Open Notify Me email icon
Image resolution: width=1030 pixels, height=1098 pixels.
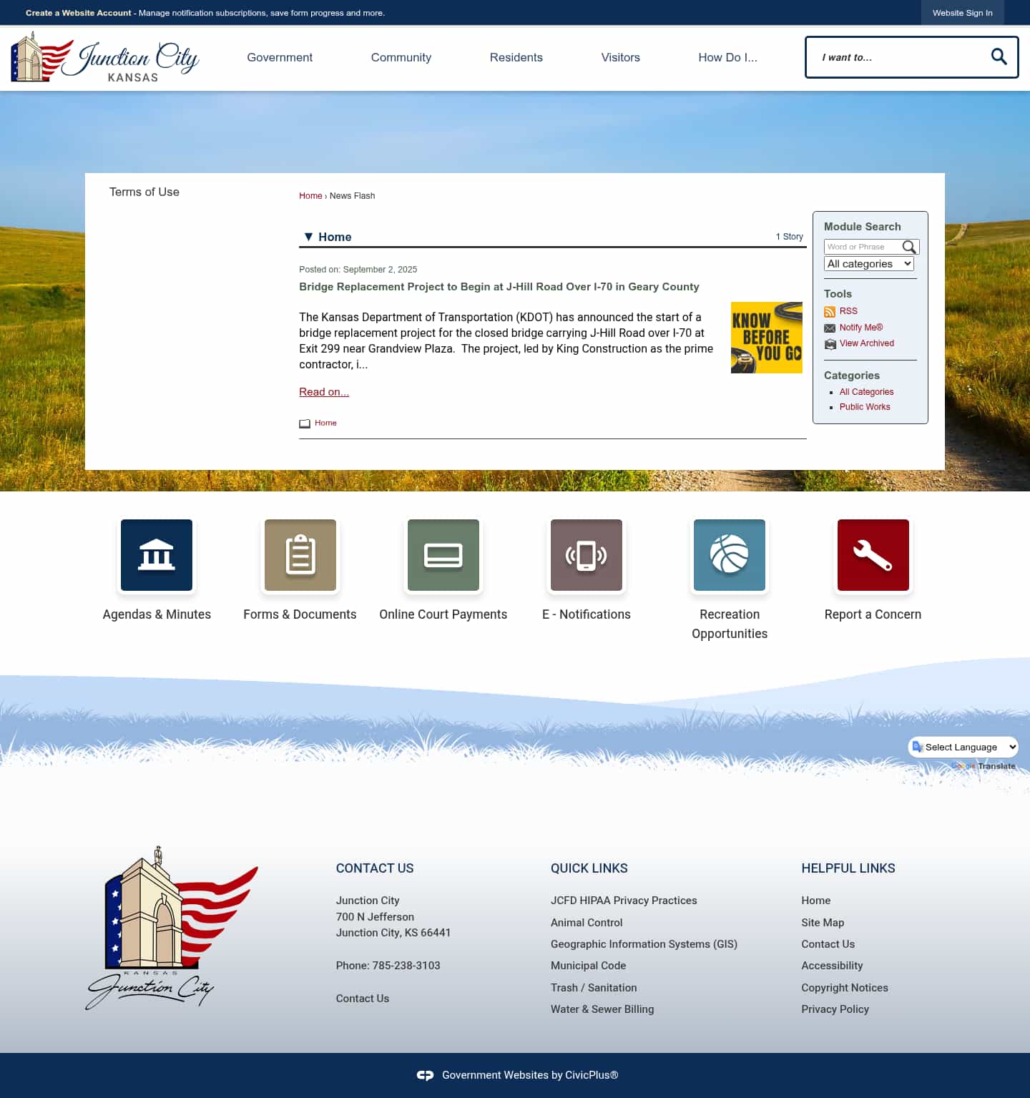pyautogui.click(x=830, y=328)
